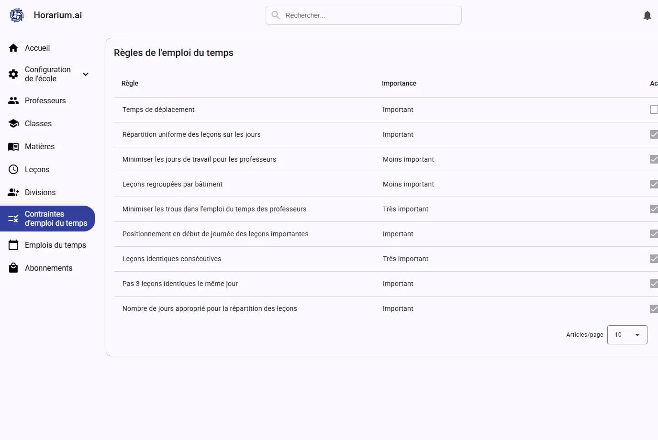Click the Divisions person-add icon
This screenshot has width=658, height=440.
[x=13, y=192]
